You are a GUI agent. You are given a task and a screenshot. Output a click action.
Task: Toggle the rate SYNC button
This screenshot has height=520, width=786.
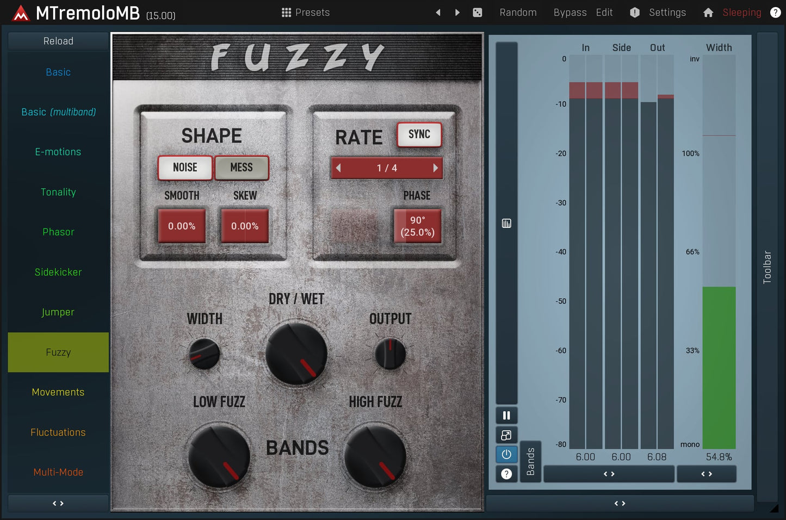pyautogui.click(x=419, y=134)
